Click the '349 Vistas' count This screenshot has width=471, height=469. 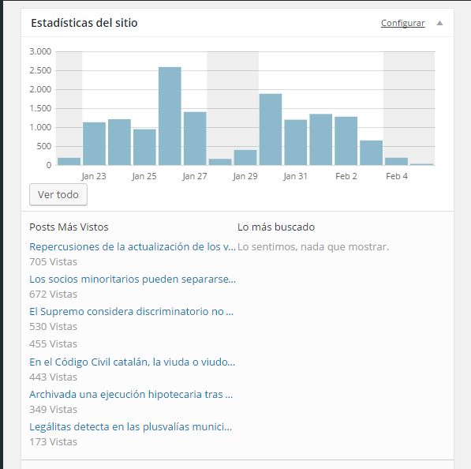pyautogui.click(x=53, y=410)
